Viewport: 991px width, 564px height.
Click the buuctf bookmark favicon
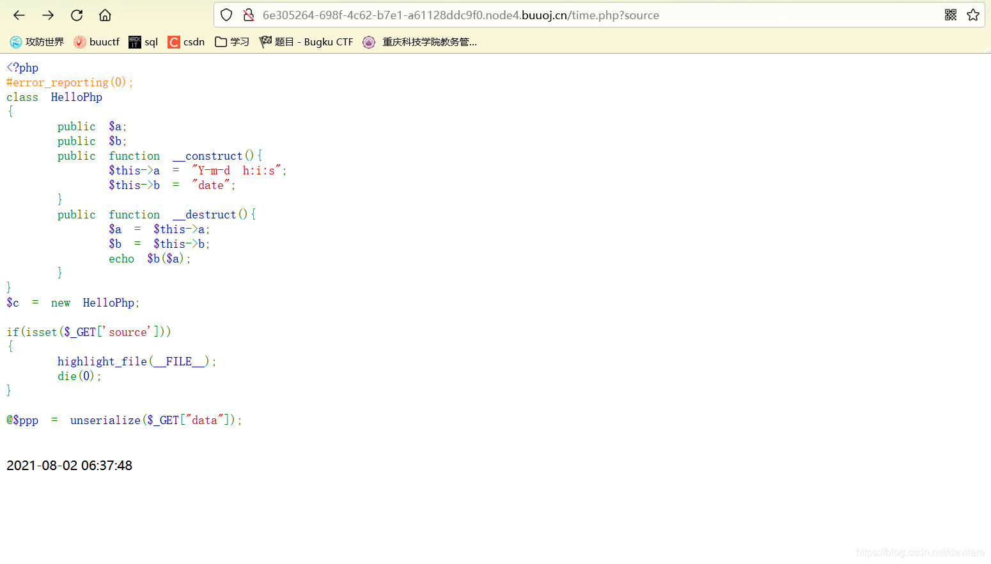(80, 42)
